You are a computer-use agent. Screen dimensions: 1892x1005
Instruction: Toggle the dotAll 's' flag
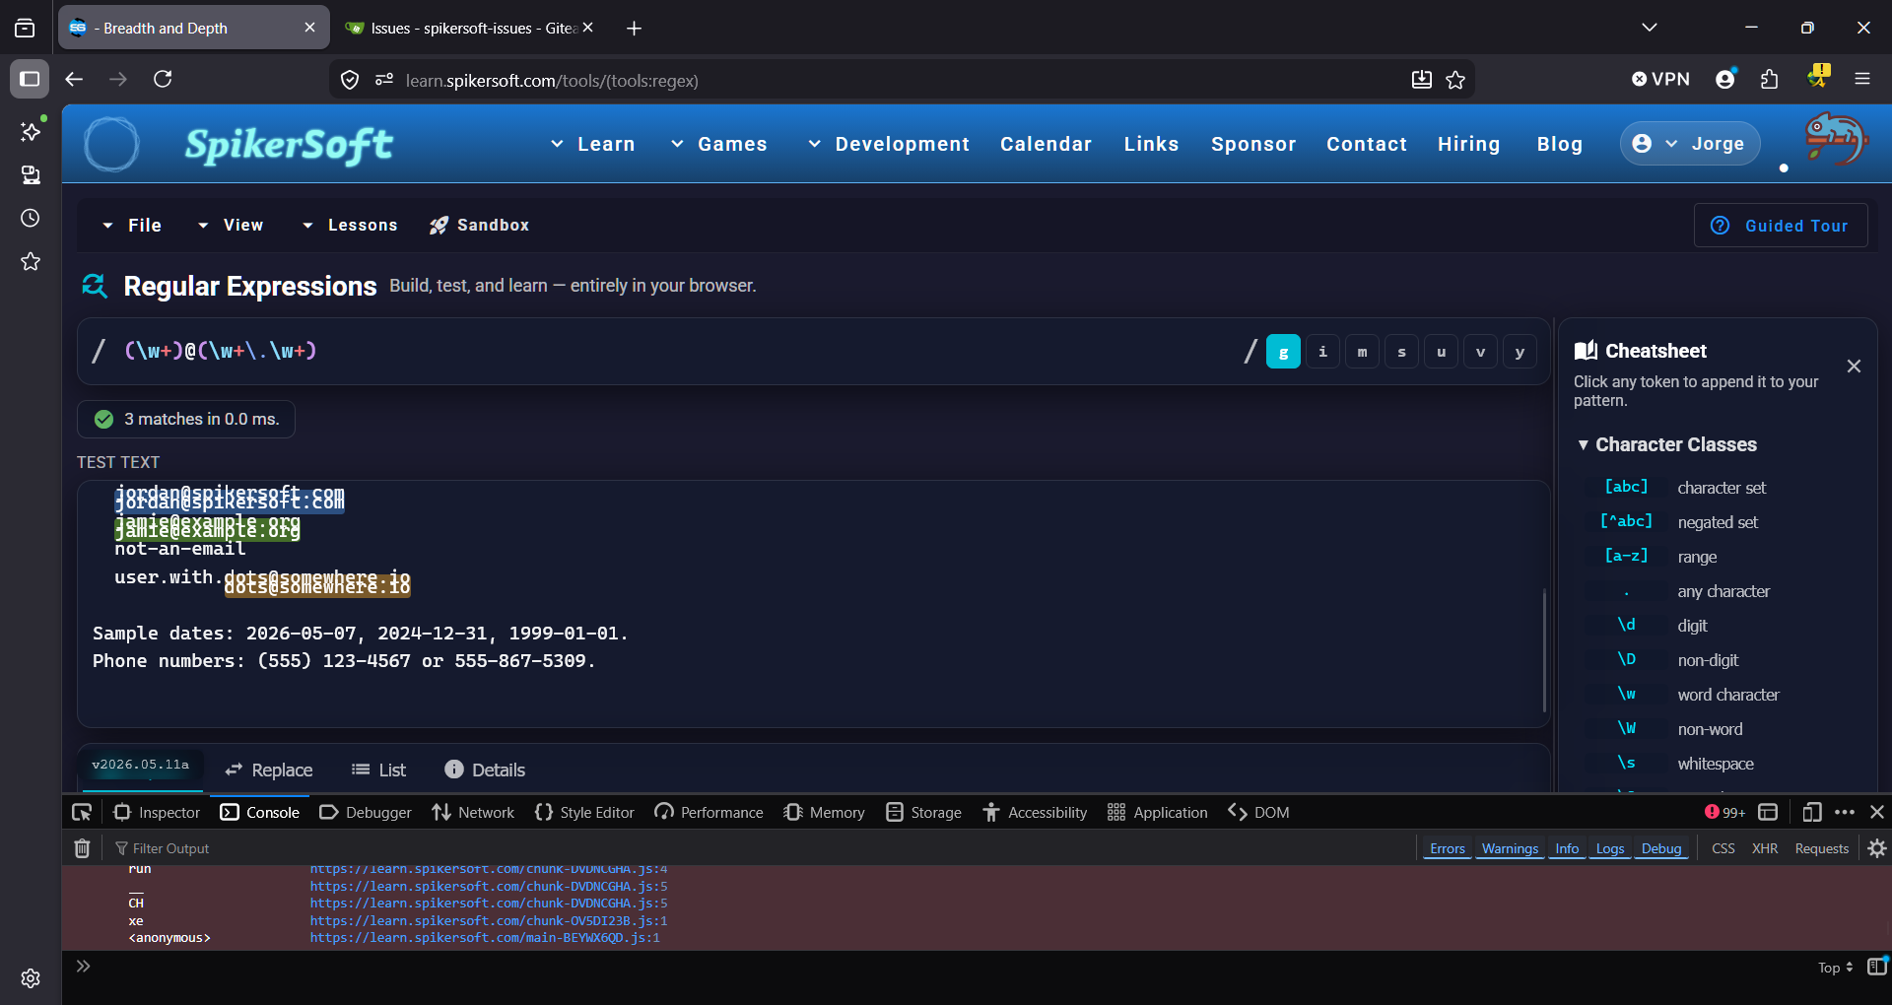click(1401, 352)
